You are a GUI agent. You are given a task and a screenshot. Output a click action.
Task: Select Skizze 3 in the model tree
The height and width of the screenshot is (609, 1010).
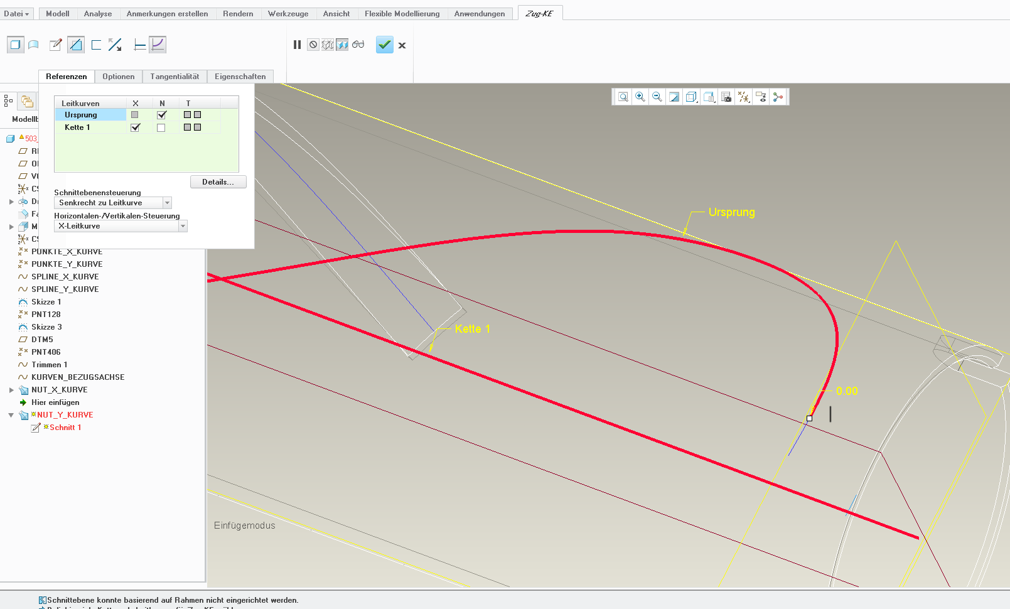tap(46, 327)
